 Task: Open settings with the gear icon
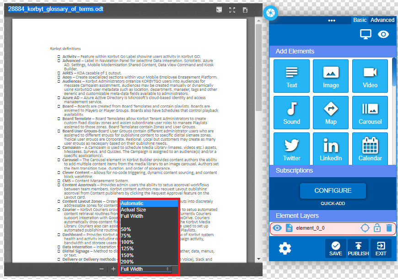point(285,248)
